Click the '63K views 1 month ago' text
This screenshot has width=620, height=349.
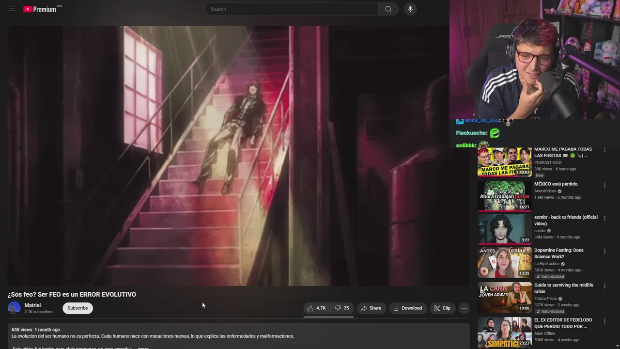(36, 330)
